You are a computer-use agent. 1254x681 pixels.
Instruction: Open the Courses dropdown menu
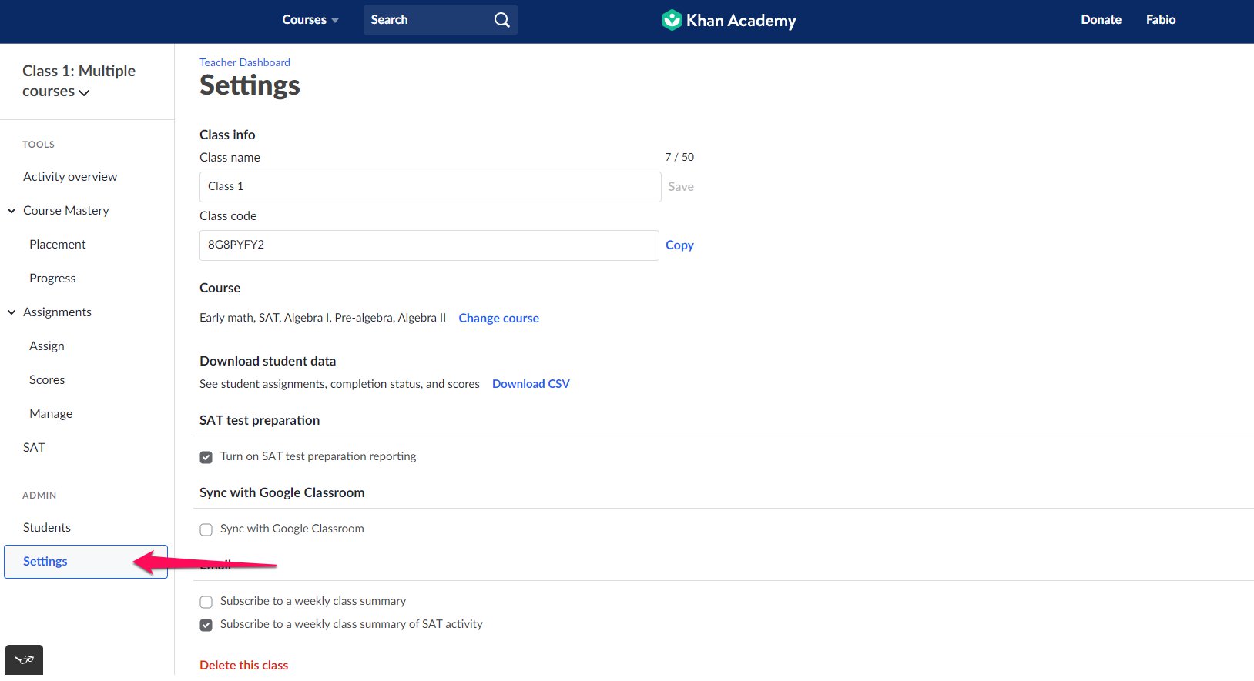pyautogui.click(x=310, y=20)
